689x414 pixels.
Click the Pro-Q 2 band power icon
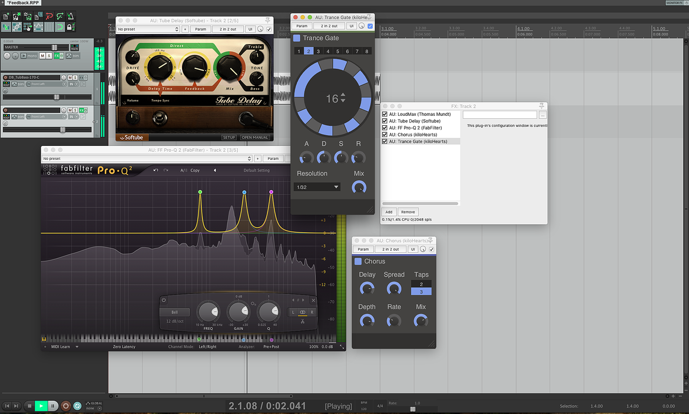point(164,301)
